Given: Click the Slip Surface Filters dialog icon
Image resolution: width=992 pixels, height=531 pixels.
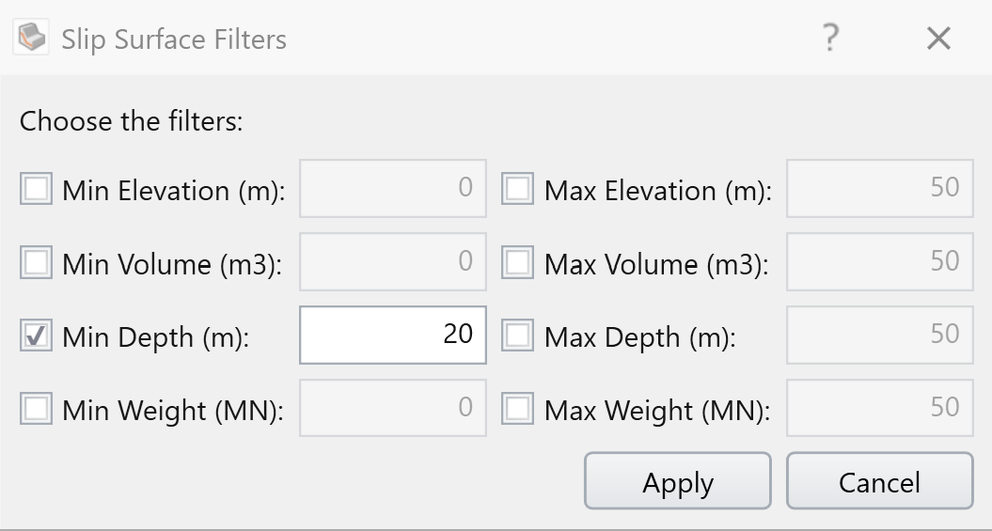Looking at the screenshot, I should [x=31, y=38].
